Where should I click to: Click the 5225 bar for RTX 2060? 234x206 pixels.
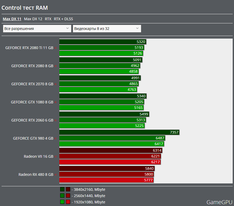[102, 126]
